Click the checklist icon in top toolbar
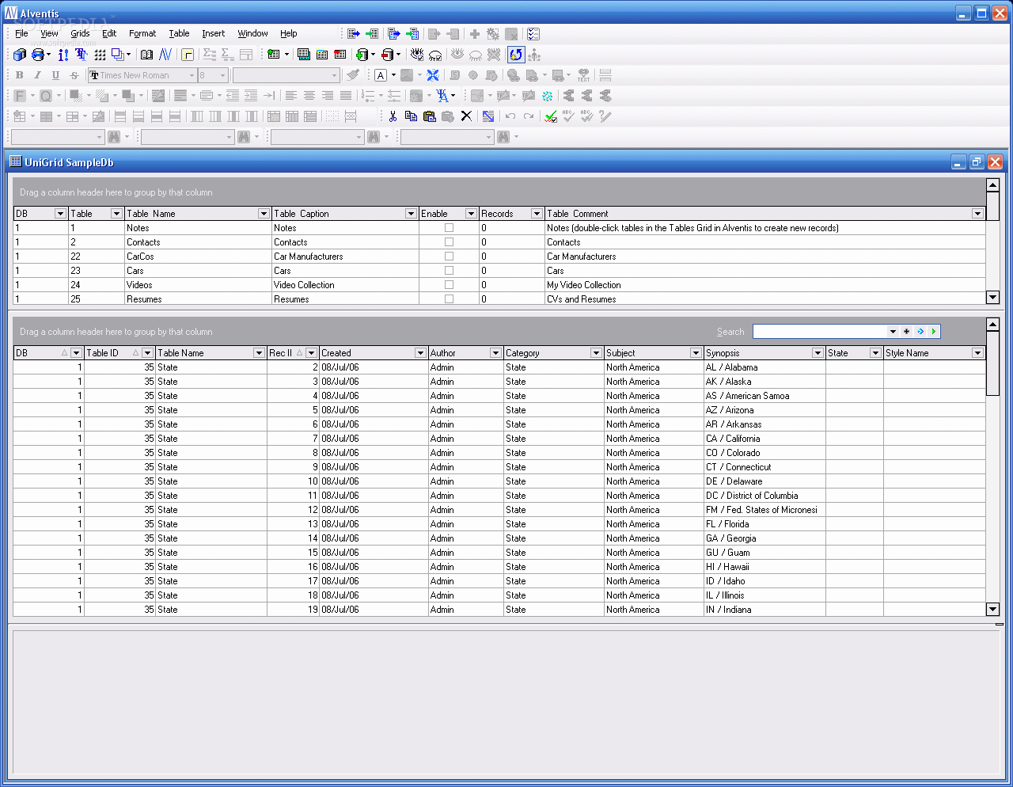1013x787 pixels. tap(533, 34)
